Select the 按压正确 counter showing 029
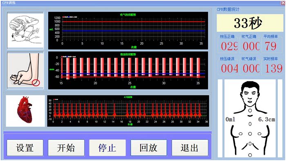This screenshot has width=286, height=161. coord(229,46)
